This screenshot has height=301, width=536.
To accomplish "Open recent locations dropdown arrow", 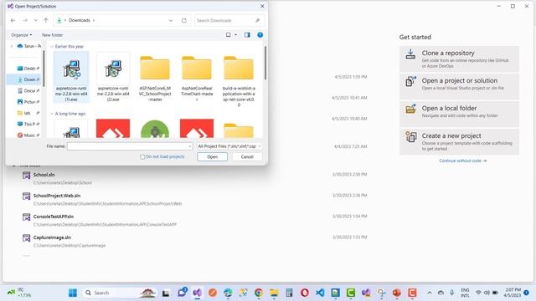I will [x=35, y=20].
